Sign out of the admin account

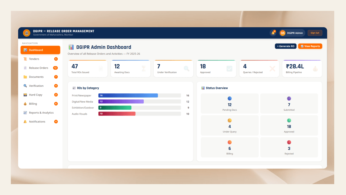click(315, 33)
